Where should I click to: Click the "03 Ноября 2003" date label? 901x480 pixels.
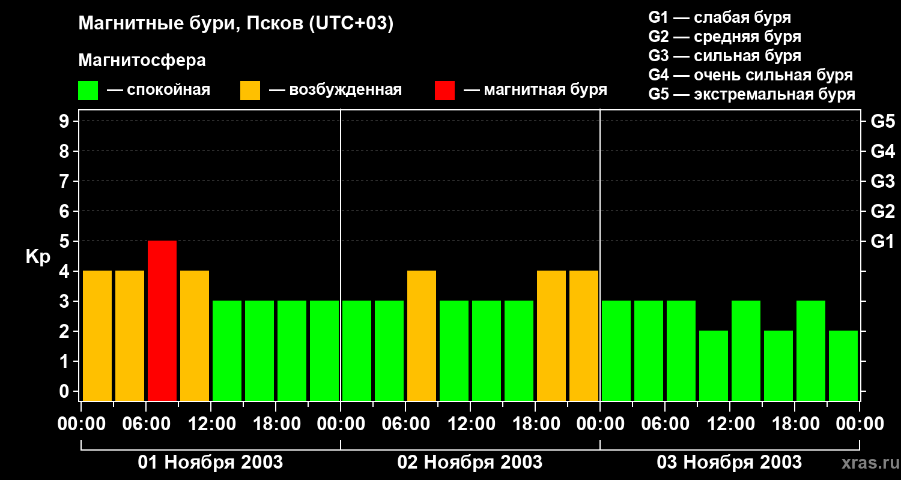coord(729,463)
